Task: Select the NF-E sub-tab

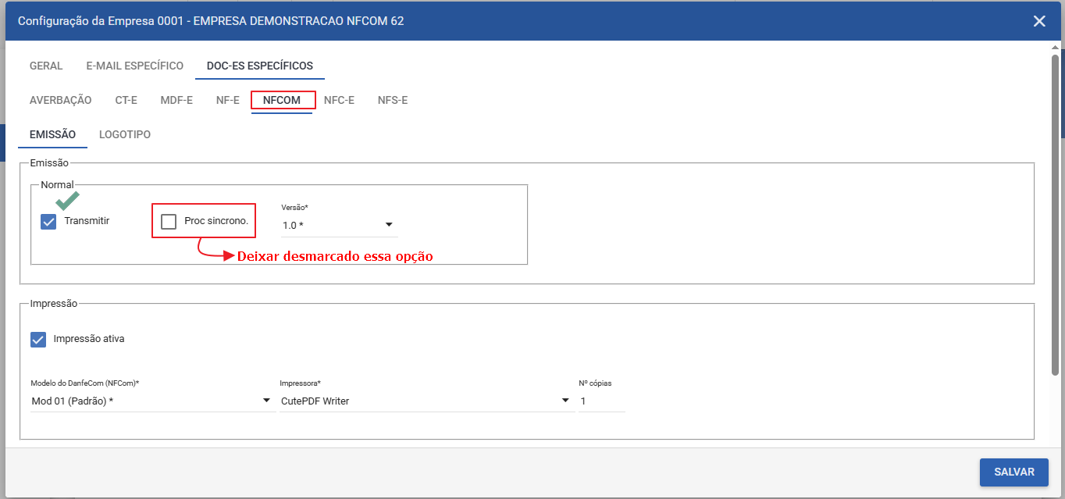Action: [227, 100]
